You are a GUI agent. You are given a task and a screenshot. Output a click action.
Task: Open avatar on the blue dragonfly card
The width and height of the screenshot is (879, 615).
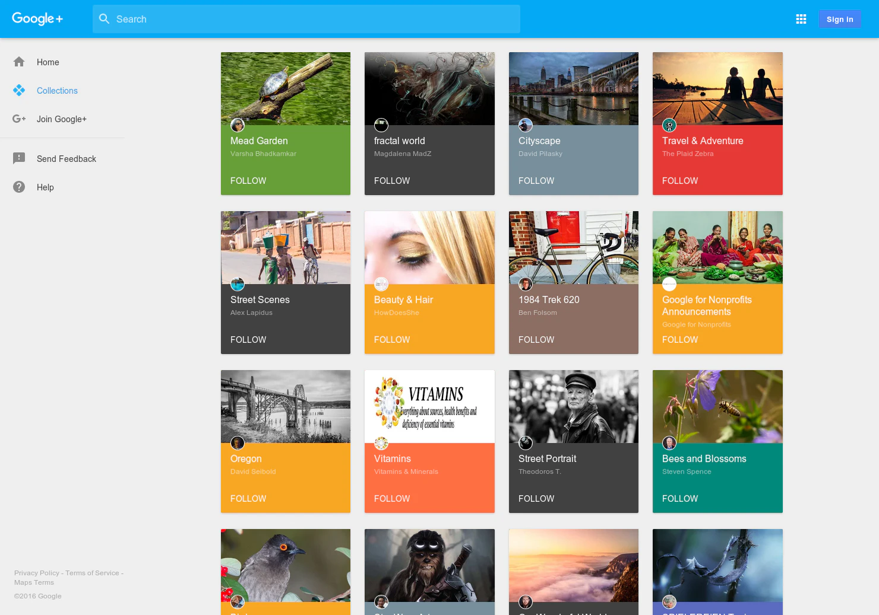(669, 602)
